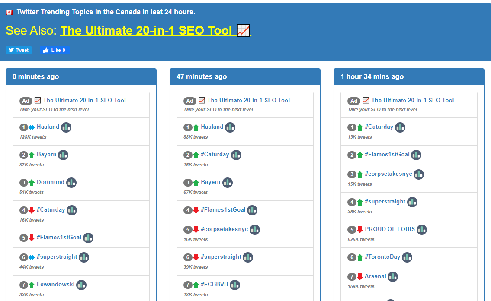491x301 pixels.
Task: Open chart icon beside Bayern in 47 minutes column
Action: coord(228,183)
